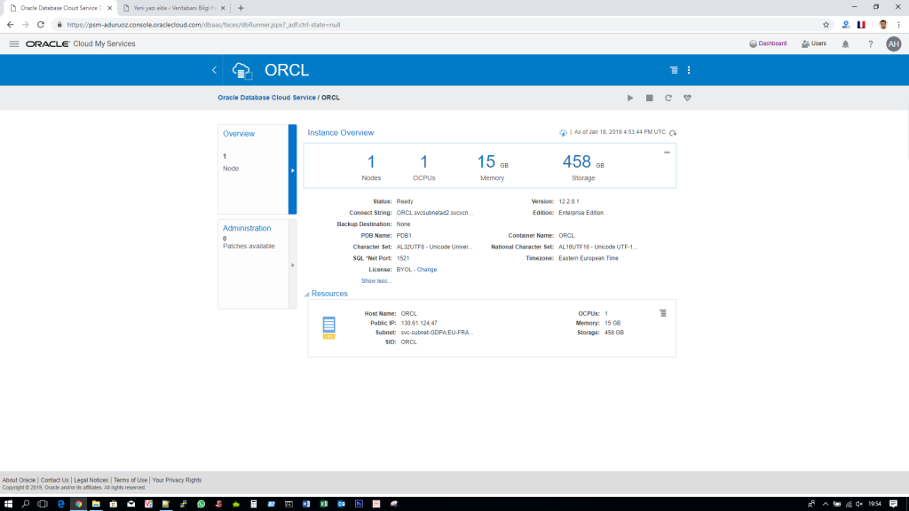Click the Overview tab's blue arrow
This screenshot has height=511, width=909.
click(293, 169)
